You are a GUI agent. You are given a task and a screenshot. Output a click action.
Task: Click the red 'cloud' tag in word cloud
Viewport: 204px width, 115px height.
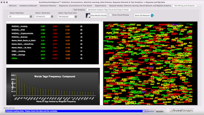[157, 27]
